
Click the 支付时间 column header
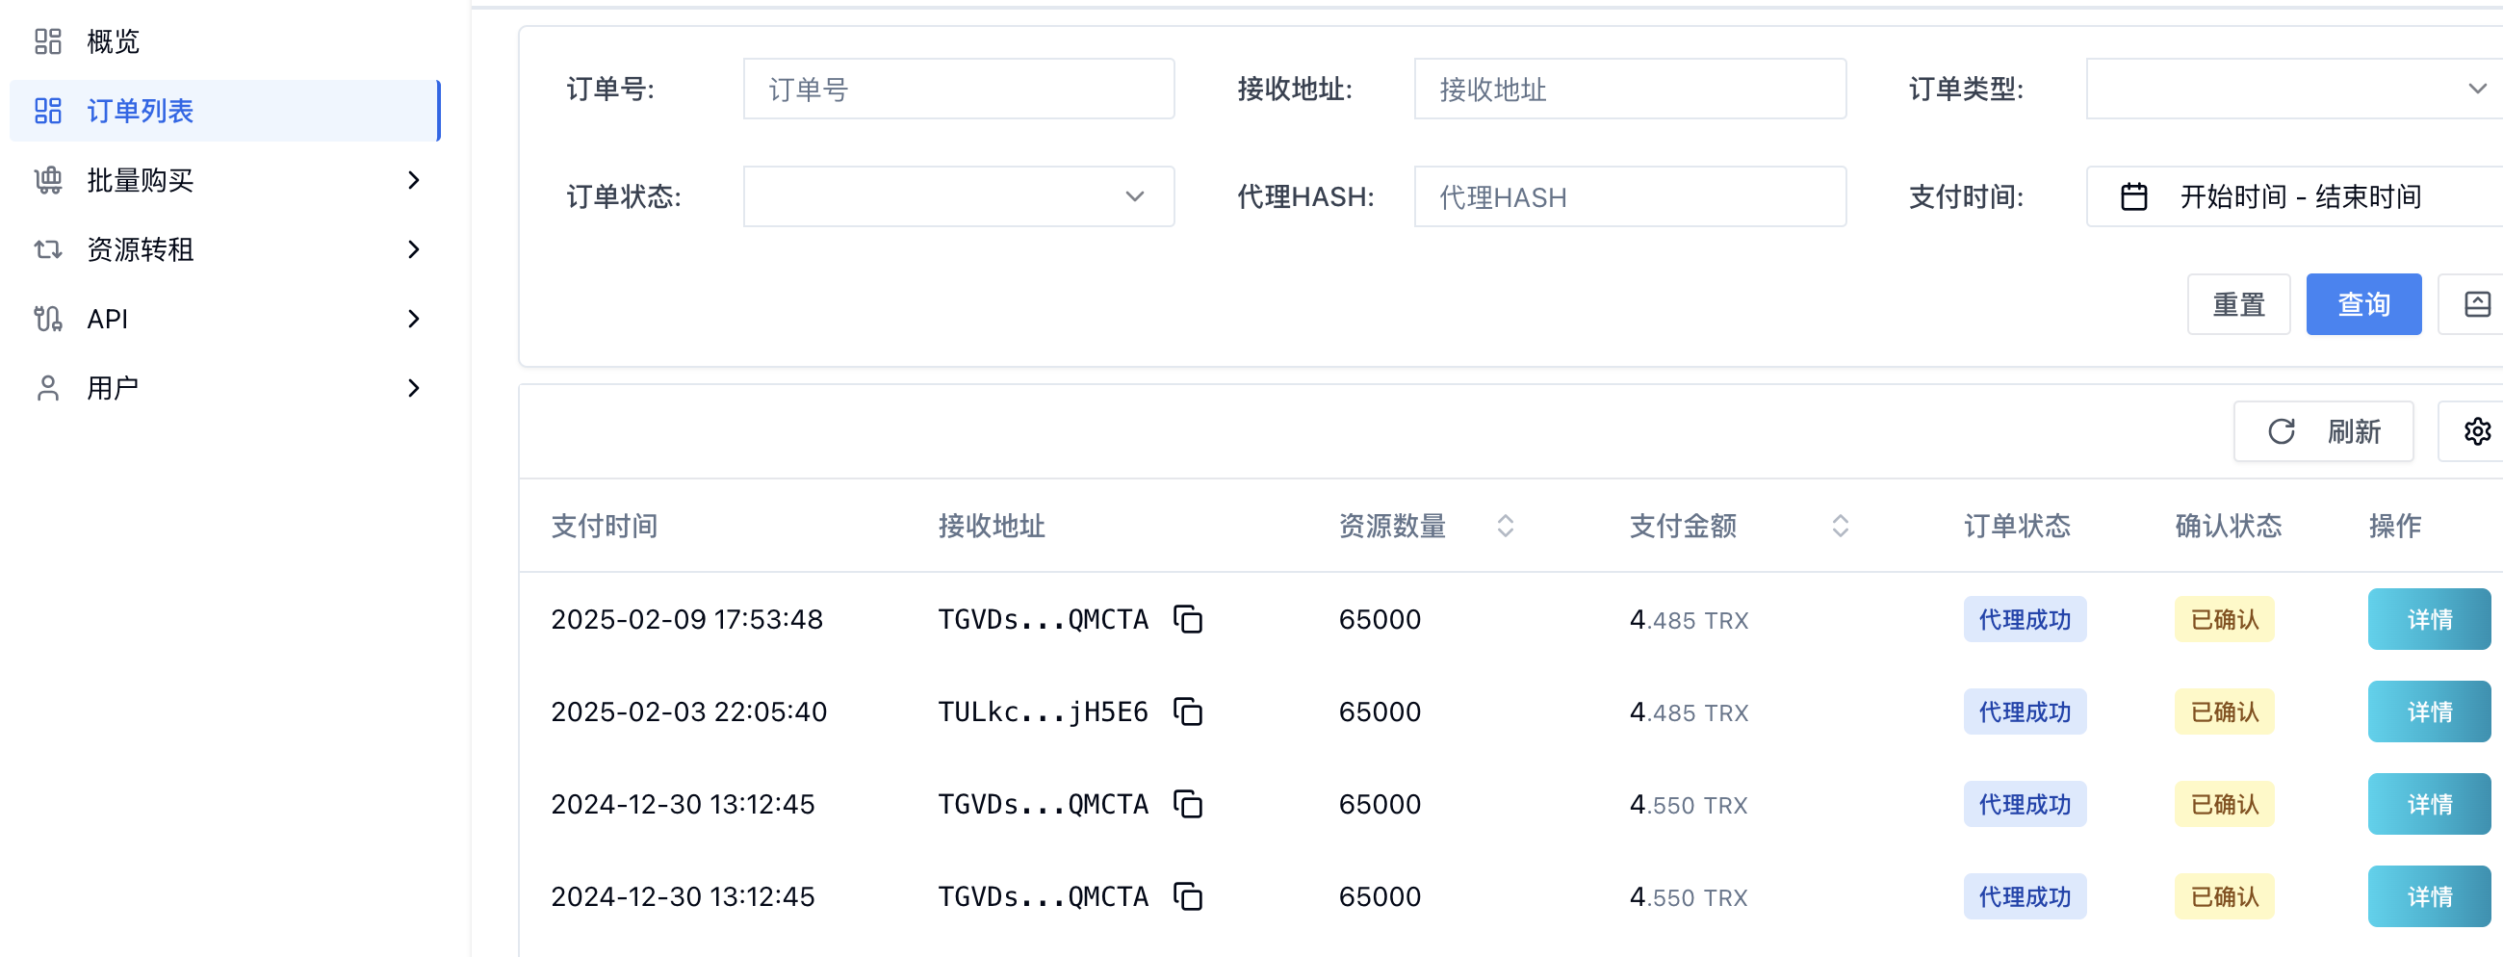(x=605, y=526)
